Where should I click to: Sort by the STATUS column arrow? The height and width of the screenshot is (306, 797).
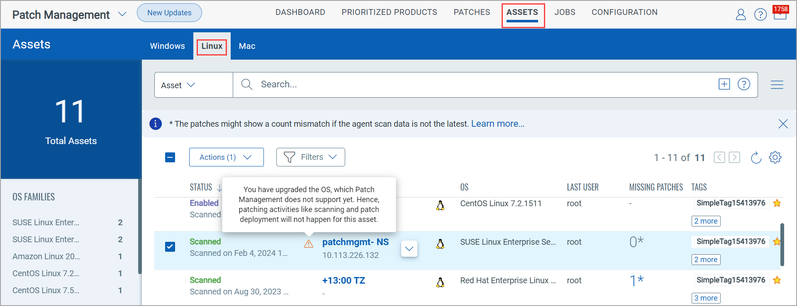(x=219, y=188)
